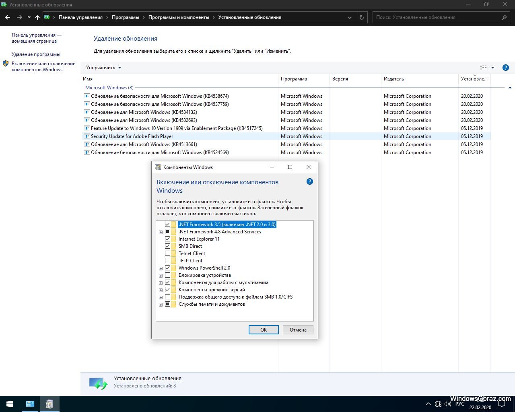Select update KB4537759
Viewport: 515px width, 412px height.
(x=286, y=104)
